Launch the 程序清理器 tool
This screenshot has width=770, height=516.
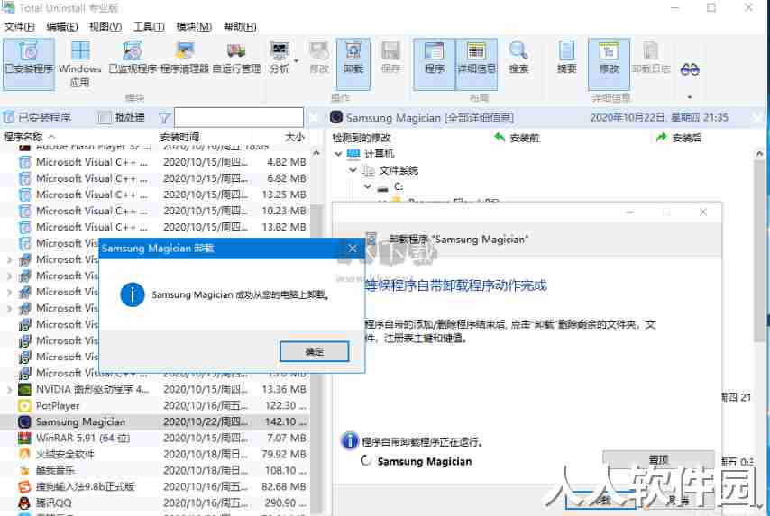185,58
